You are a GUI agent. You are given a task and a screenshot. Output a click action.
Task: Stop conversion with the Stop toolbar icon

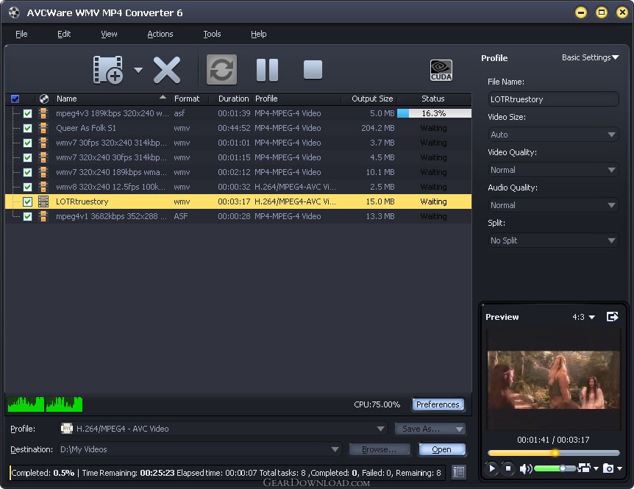(x=313, y=70)
